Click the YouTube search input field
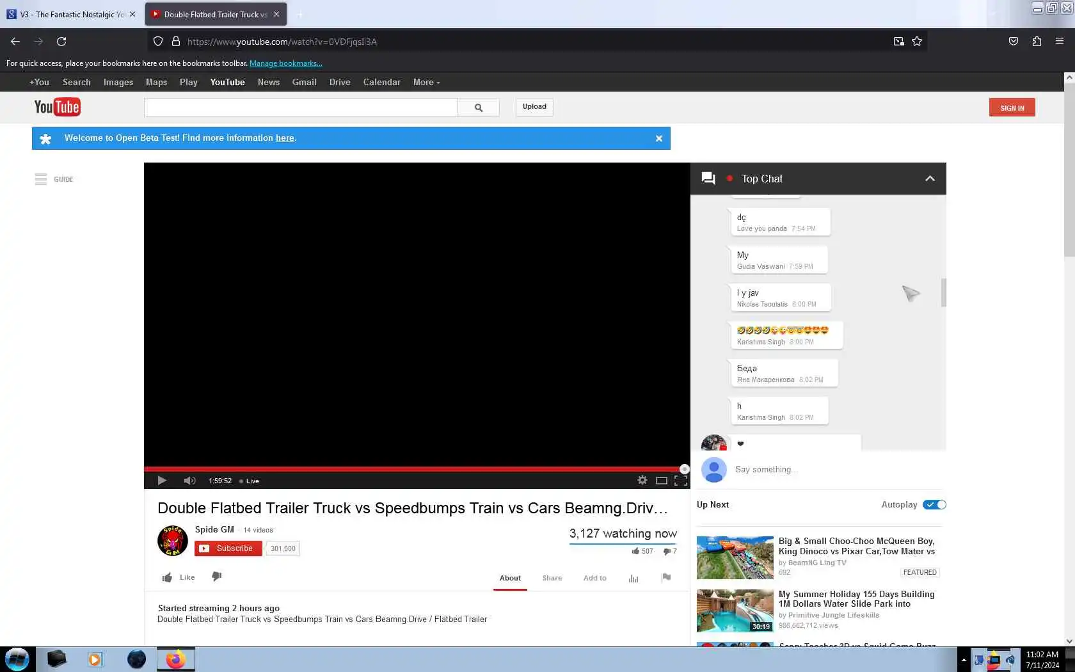Viewport: 1075px width, 672px height. click(x=301, y=108)
